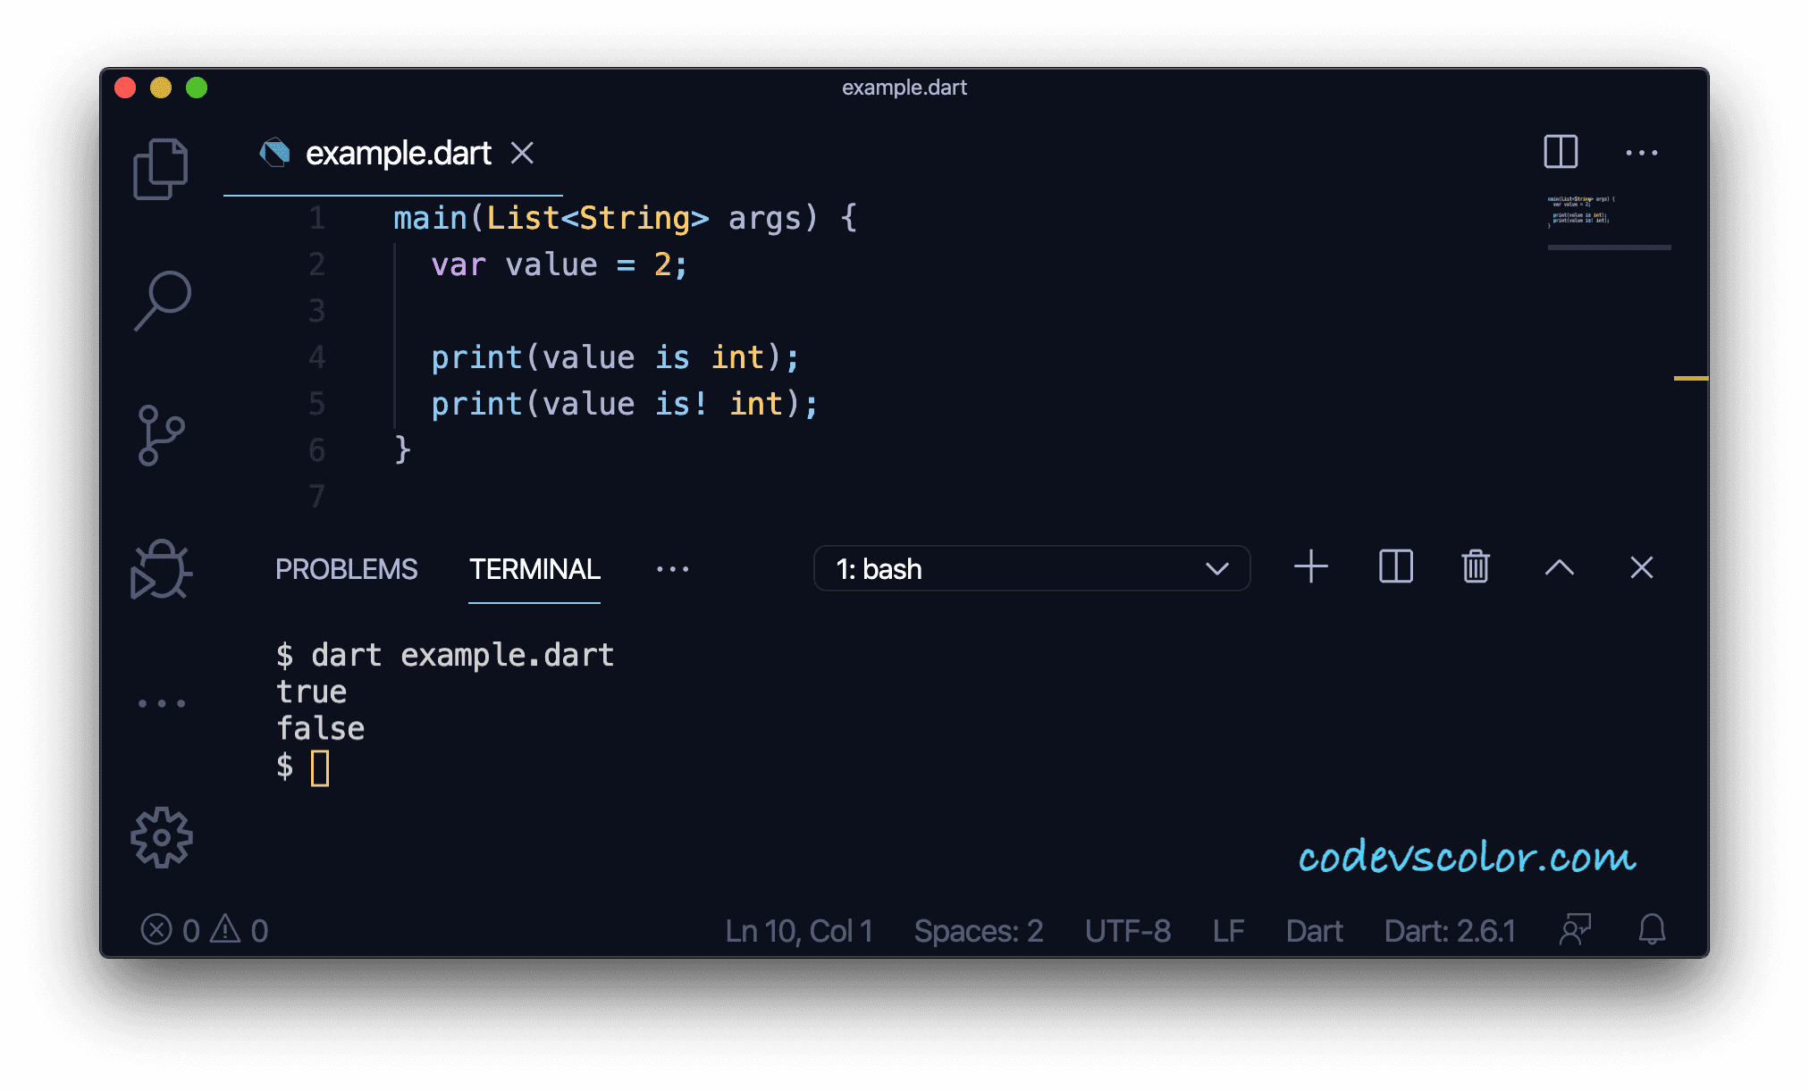Change the Spaces: 2 indentation setting
1809x1090 pixels.
978,931
